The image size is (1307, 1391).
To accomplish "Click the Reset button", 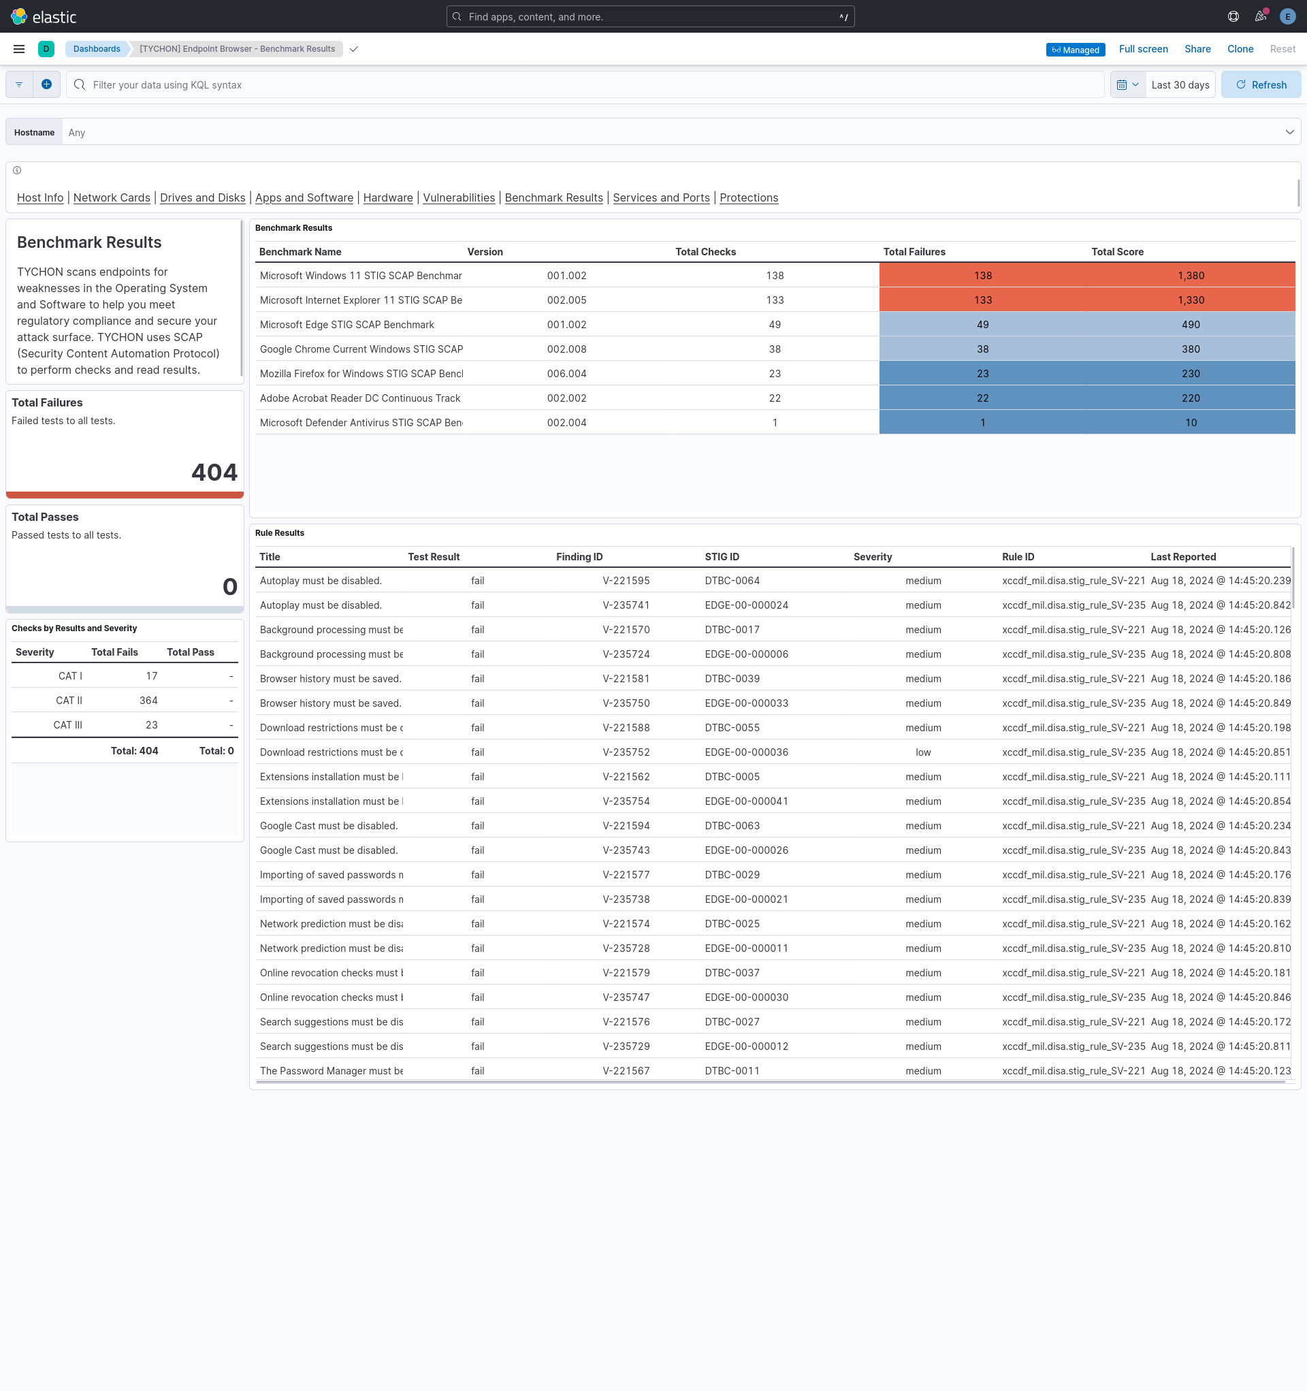I will coord(1282,49).
